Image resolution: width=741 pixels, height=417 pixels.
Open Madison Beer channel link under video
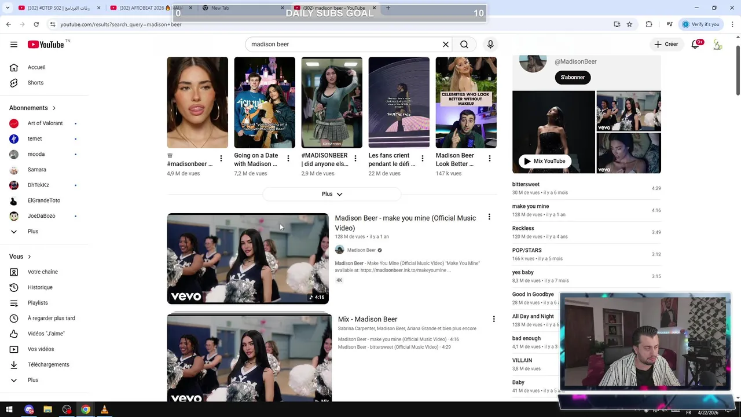click(361, 250)
